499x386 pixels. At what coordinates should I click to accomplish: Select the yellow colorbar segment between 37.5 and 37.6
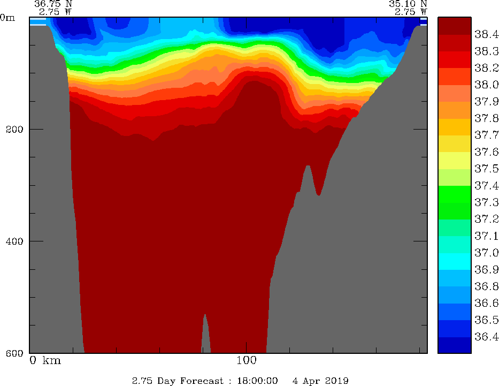coord(455,161)
